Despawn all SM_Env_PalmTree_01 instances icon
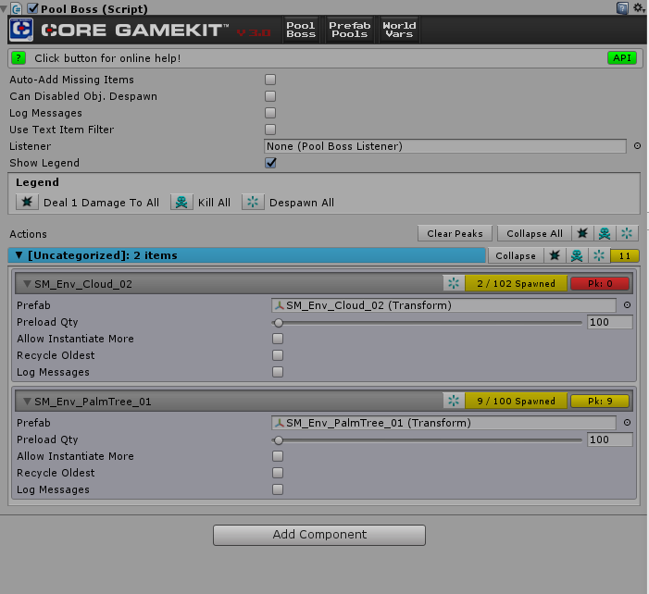 point(454,401)
